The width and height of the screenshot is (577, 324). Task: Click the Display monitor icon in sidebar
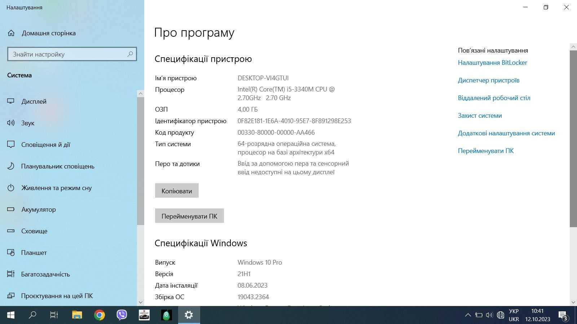11,101
